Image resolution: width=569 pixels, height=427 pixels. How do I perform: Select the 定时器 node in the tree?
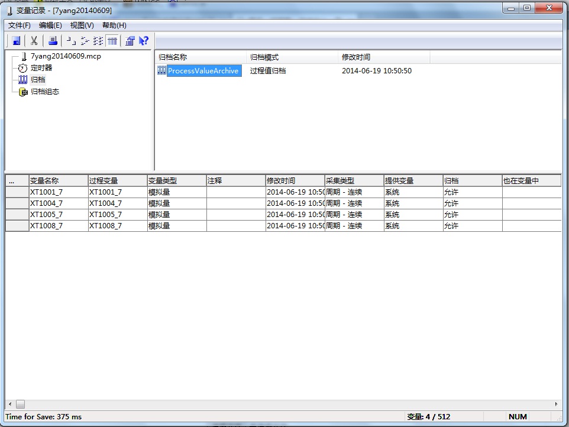41,68
